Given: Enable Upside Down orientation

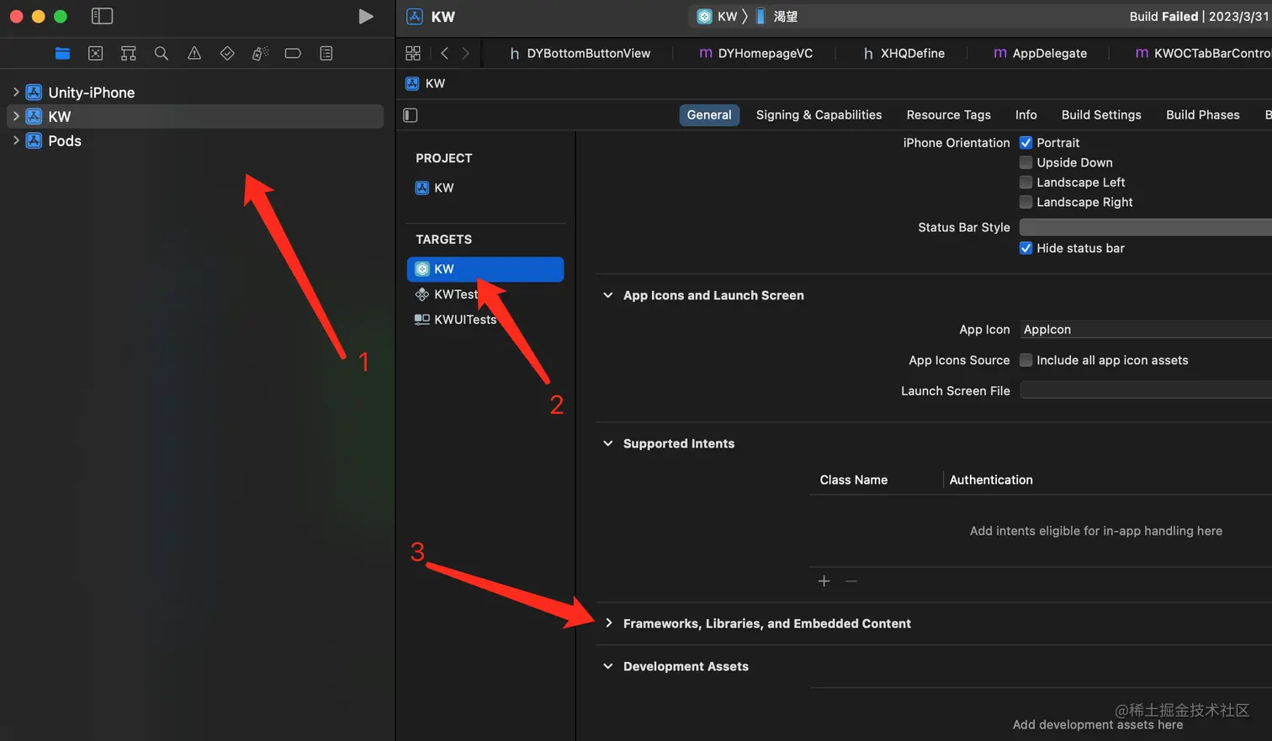Looking at the screenshot, I should click(1026, 162).
